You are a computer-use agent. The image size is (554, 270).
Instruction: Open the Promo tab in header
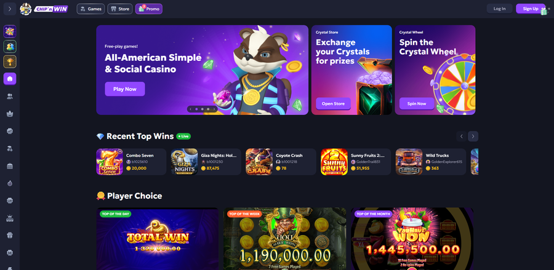(x=149, y=9)
